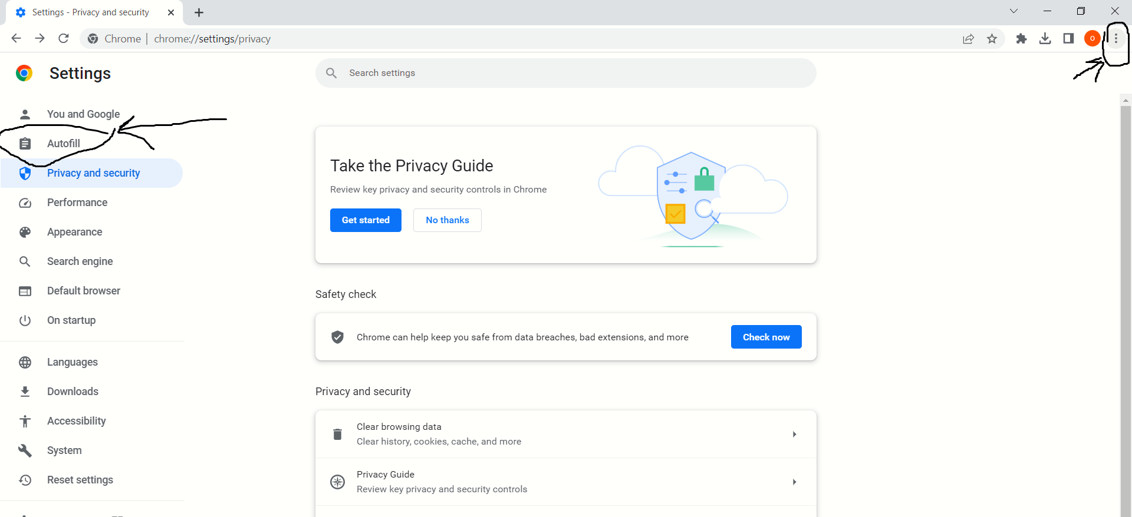Click the Get started button
1132x517 pixels.
point(366,220)
